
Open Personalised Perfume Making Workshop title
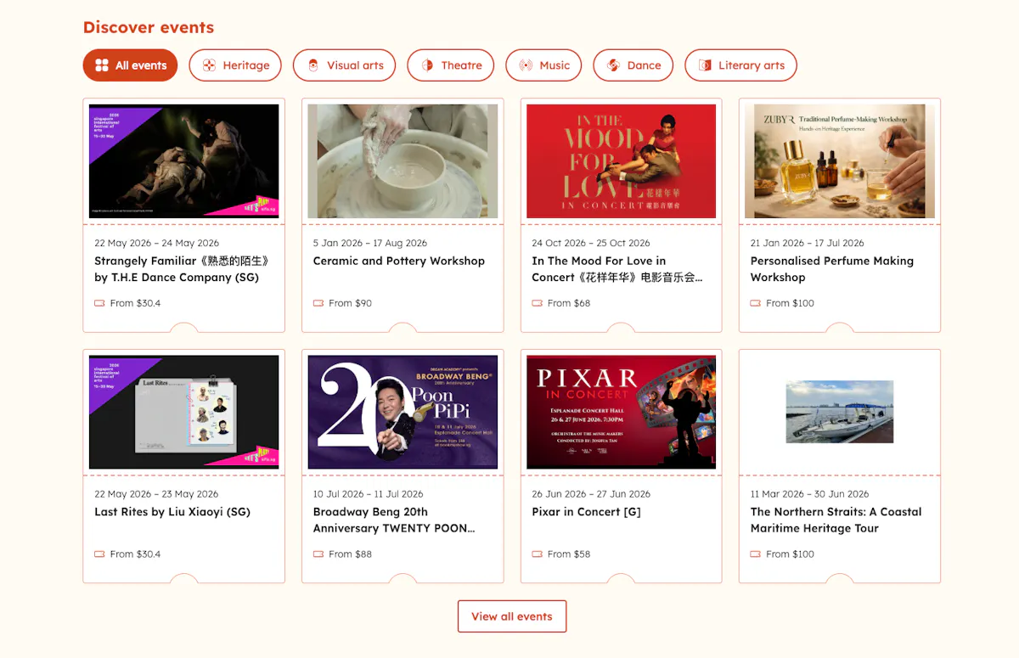[x=832, y=269]
